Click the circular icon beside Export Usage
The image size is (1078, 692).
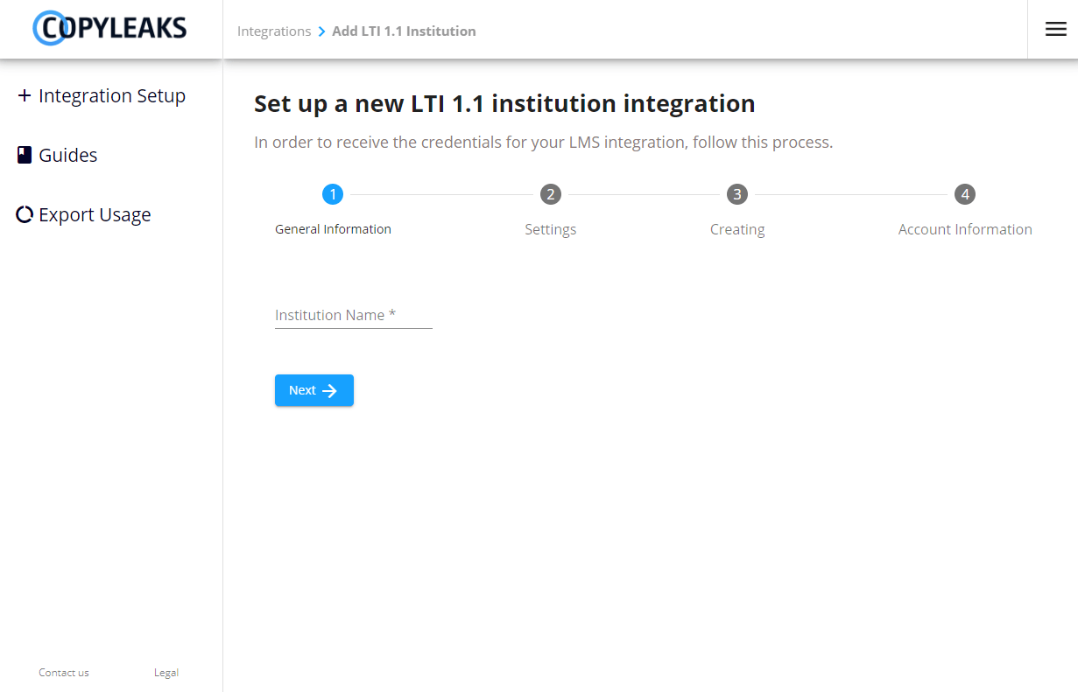[23, 213]
